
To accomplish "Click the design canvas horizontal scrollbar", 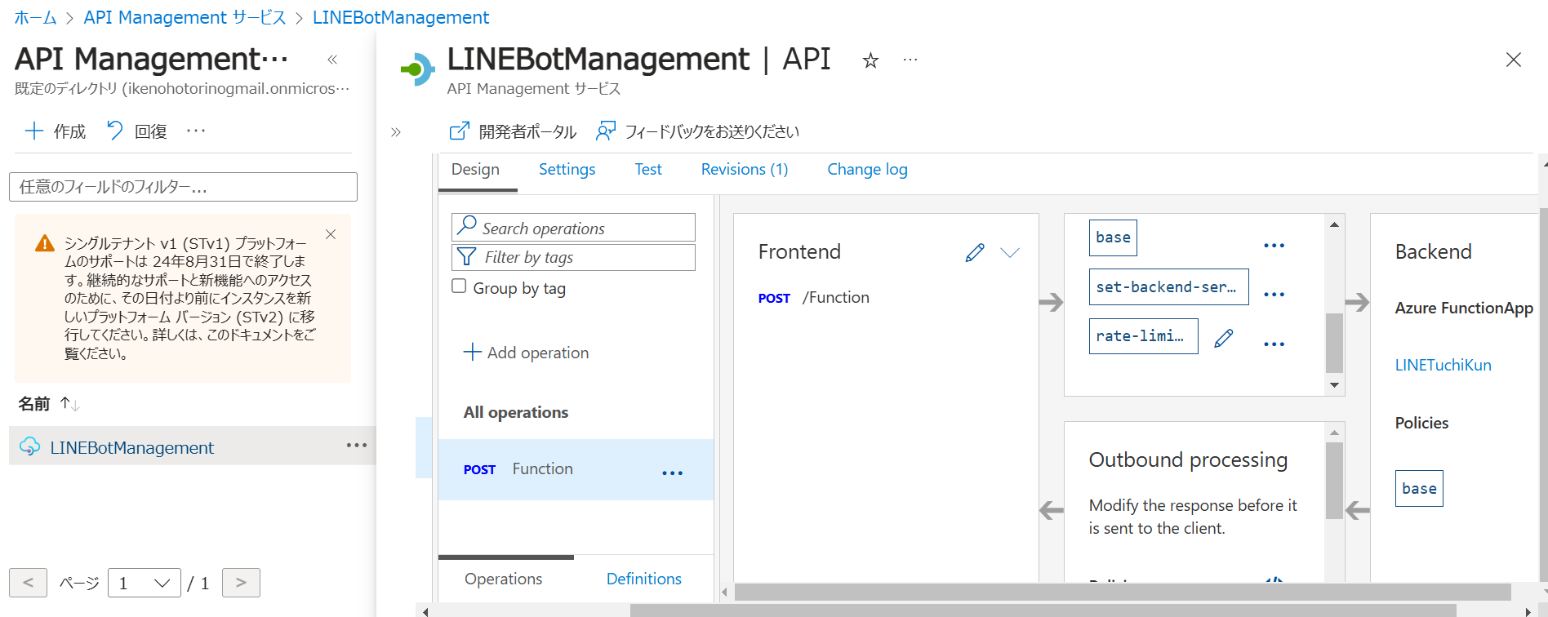I will coord(1123,592).
